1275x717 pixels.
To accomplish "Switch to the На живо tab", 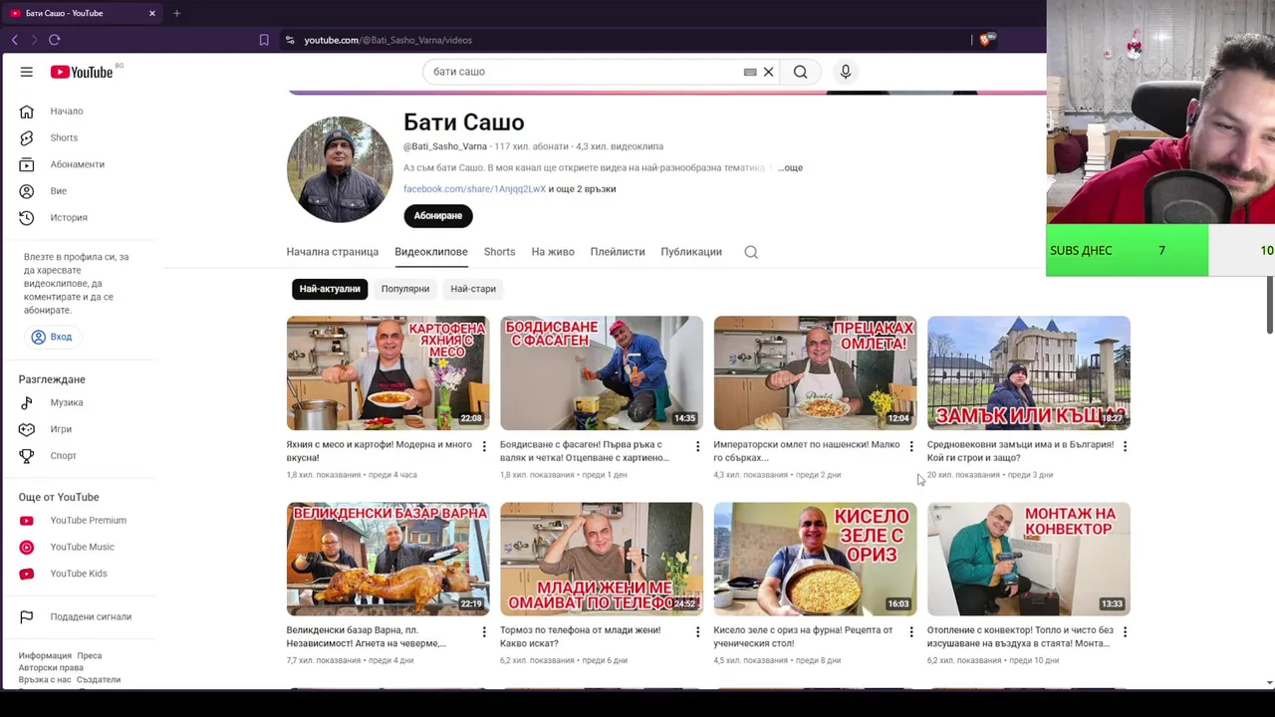I will (553, 252).
